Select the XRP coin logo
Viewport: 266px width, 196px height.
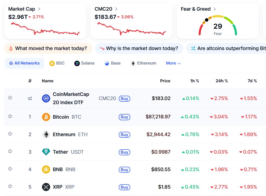[46, 187]
